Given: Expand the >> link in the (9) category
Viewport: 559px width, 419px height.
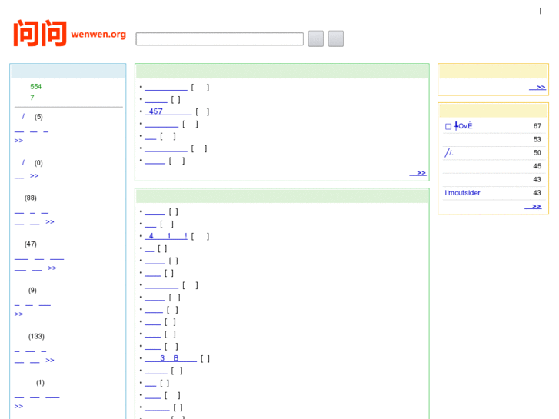Looking at the screenshot, I should coord(18,314).
